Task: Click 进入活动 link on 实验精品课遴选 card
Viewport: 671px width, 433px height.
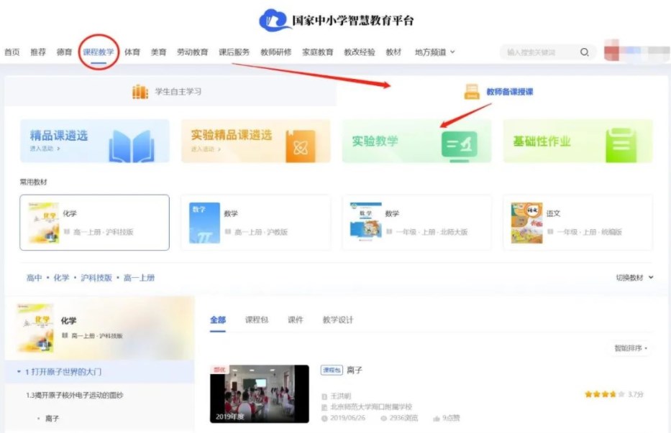Action: pos(206,149)
